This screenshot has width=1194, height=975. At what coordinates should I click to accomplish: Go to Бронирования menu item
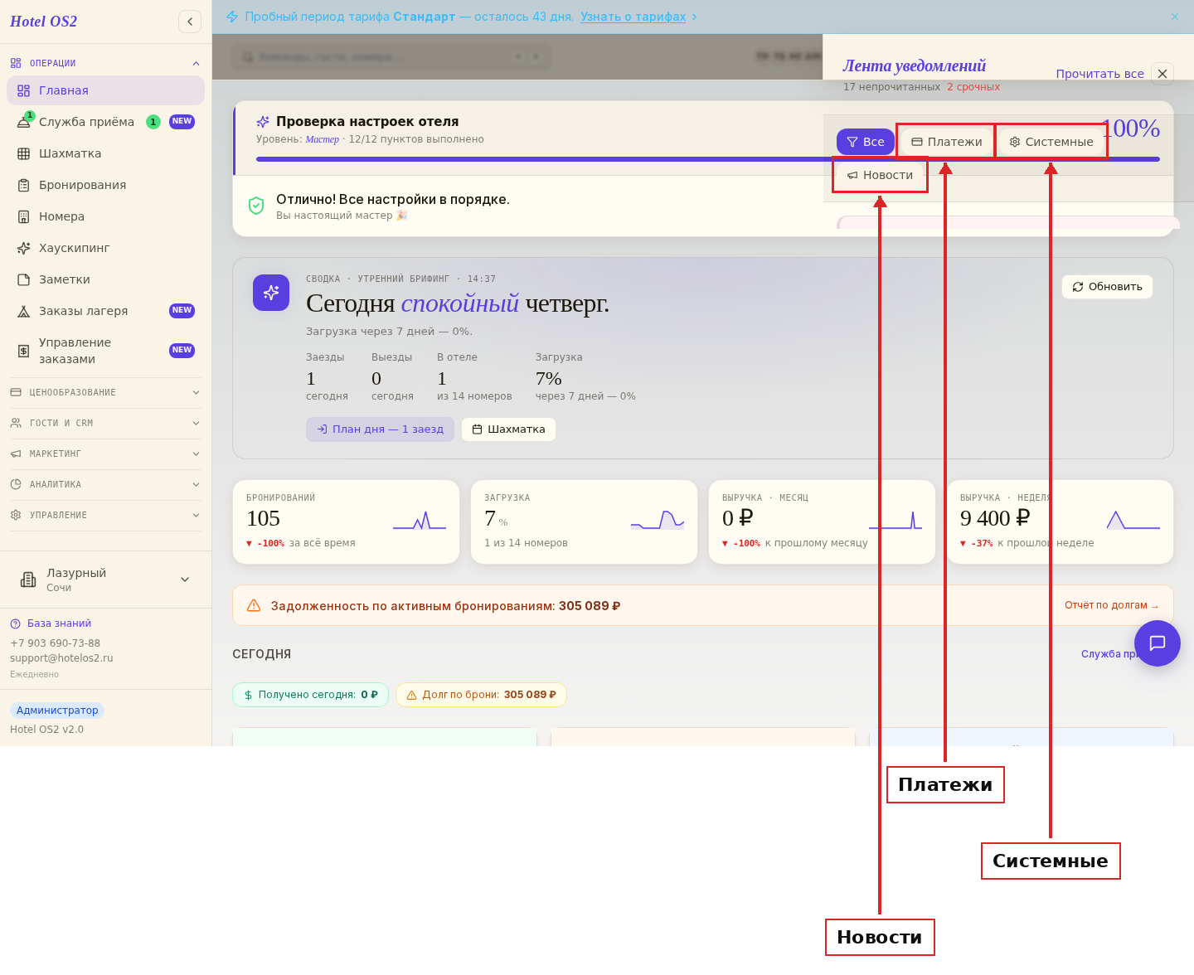(x=105, y=185)
